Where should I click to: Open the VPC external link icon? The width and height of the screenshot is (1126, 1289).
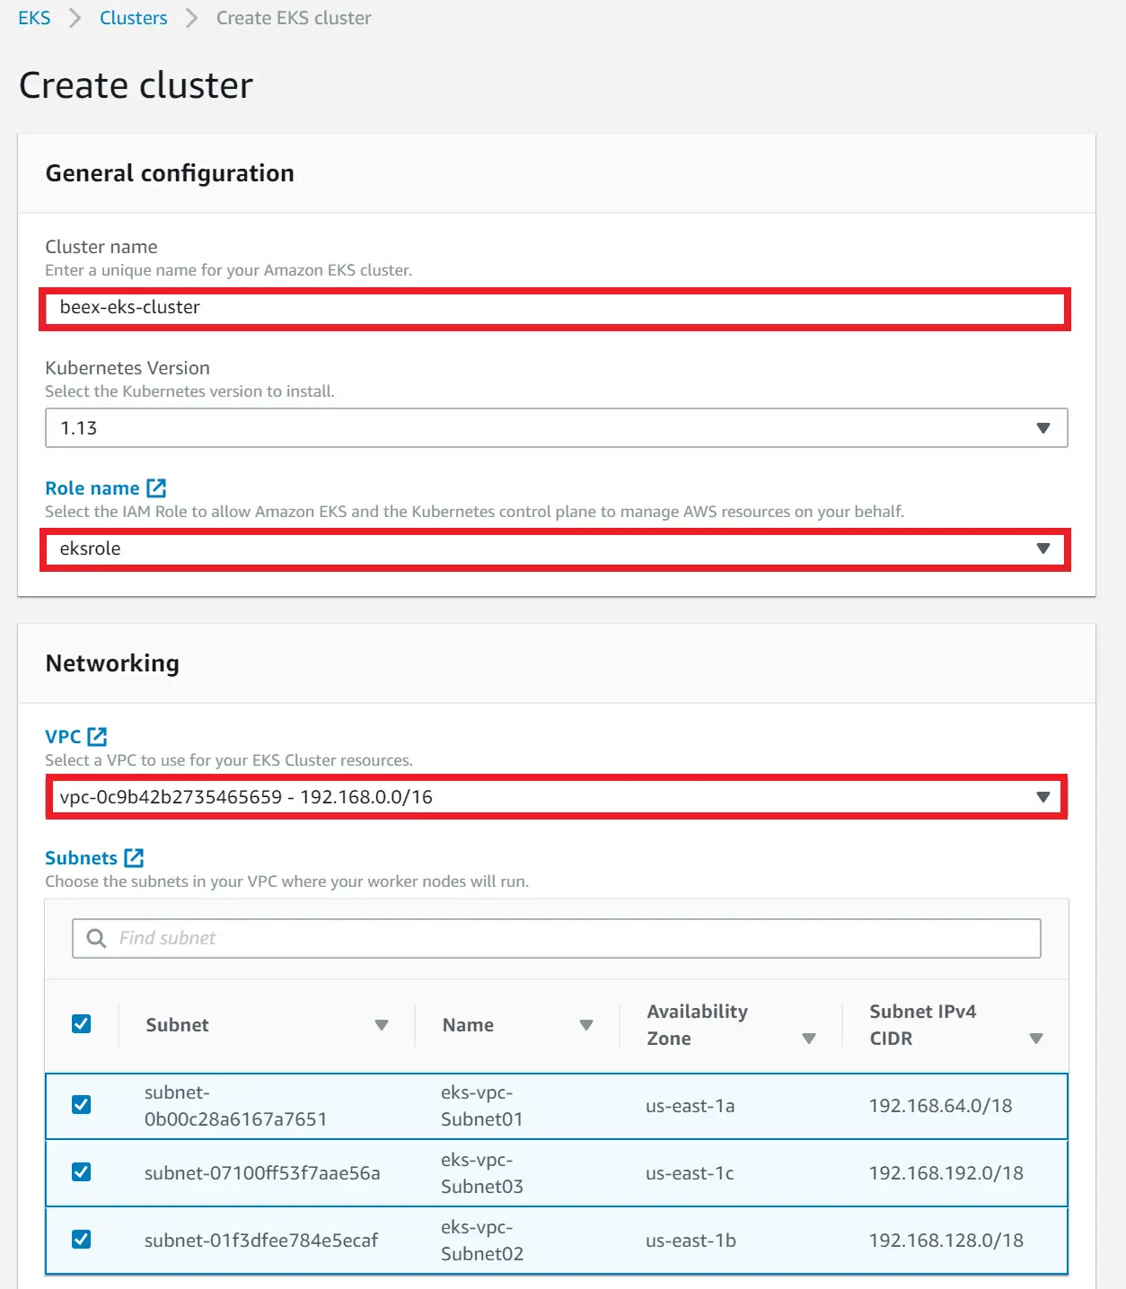click(x=97, y=737)
